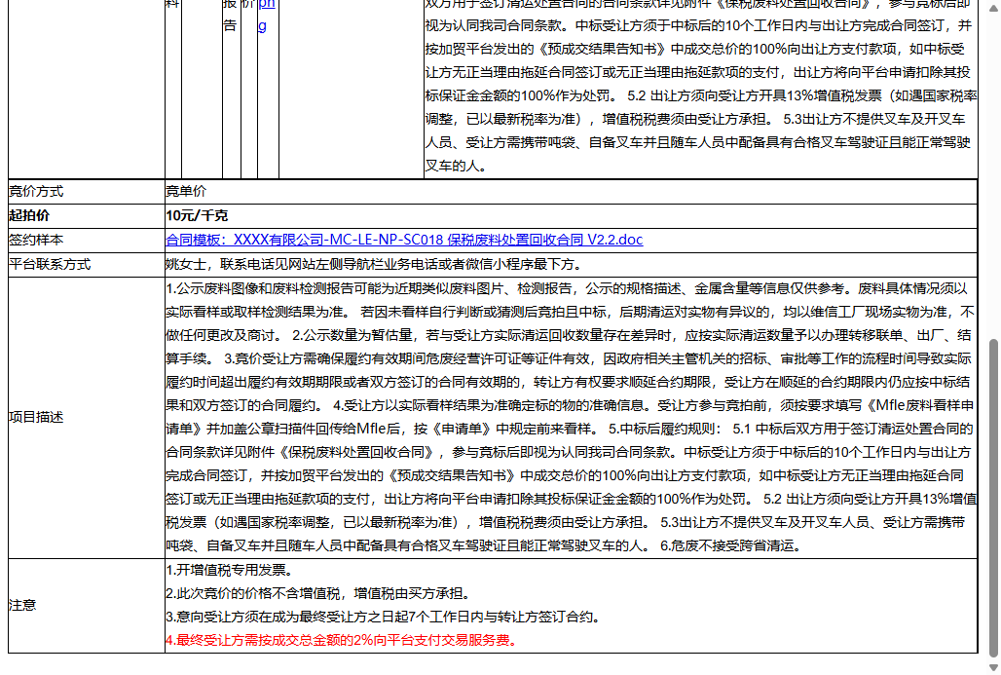1001x675 pixels.
Task: Click the note about 增值税由买方承担
Action: click(319, 594)
